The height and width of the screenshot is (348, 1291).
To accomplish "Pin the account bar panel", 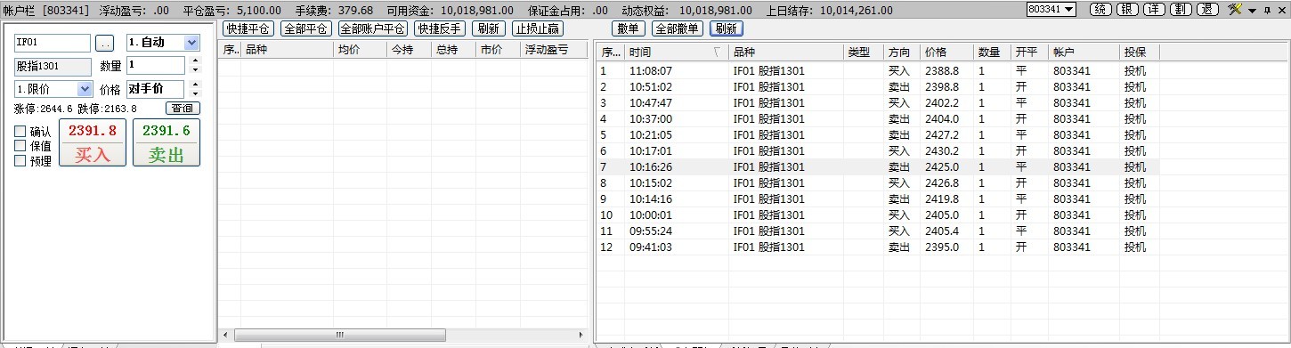I will [1266, 10].
